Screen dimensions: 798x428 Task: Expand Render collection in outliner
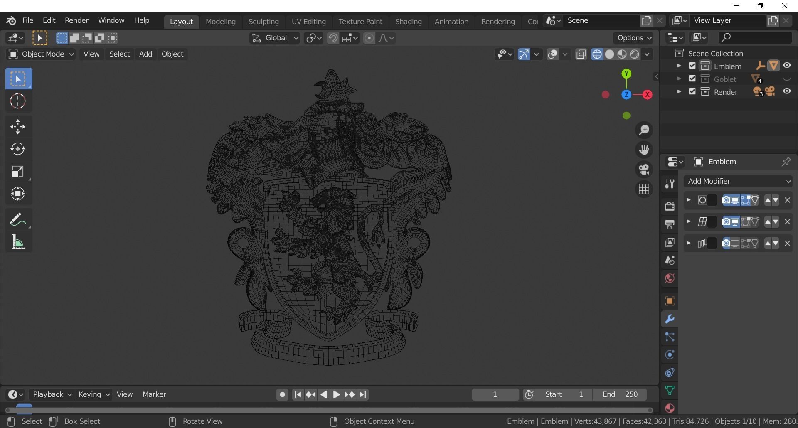pos(679,91)
